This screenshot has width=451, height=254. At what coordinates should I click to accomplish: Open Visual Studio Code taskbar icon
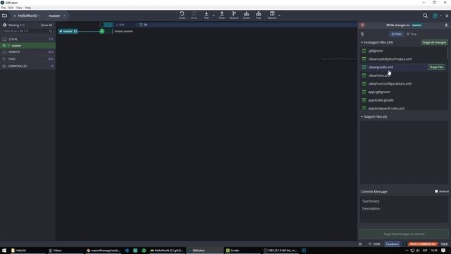pyautogui.click(x=127, y=250)
